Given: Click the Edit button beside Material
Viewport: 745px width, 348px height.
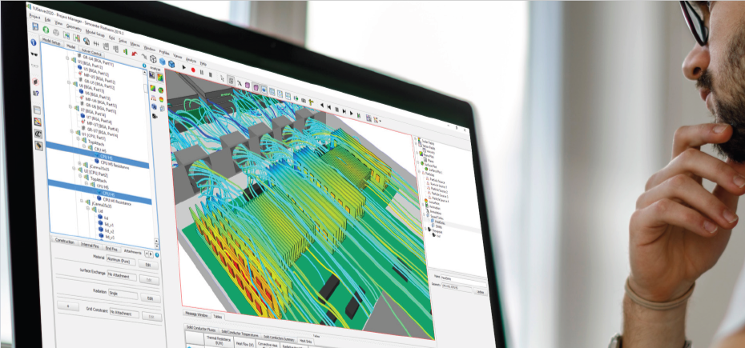Looking at the screenshot, I should point(148,266).
